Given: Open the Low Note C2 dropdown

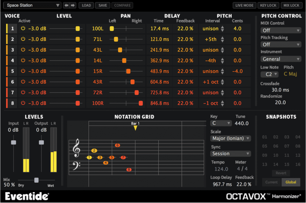Looking at the screenshot, I should click(269, 74).
